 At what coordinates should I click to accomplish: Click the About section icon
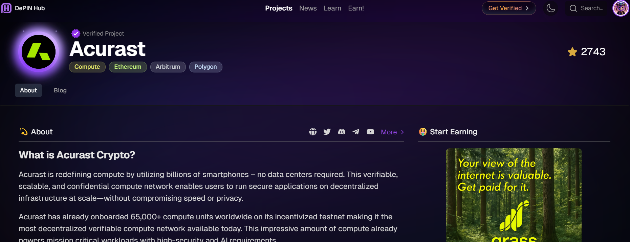point(24,132)
